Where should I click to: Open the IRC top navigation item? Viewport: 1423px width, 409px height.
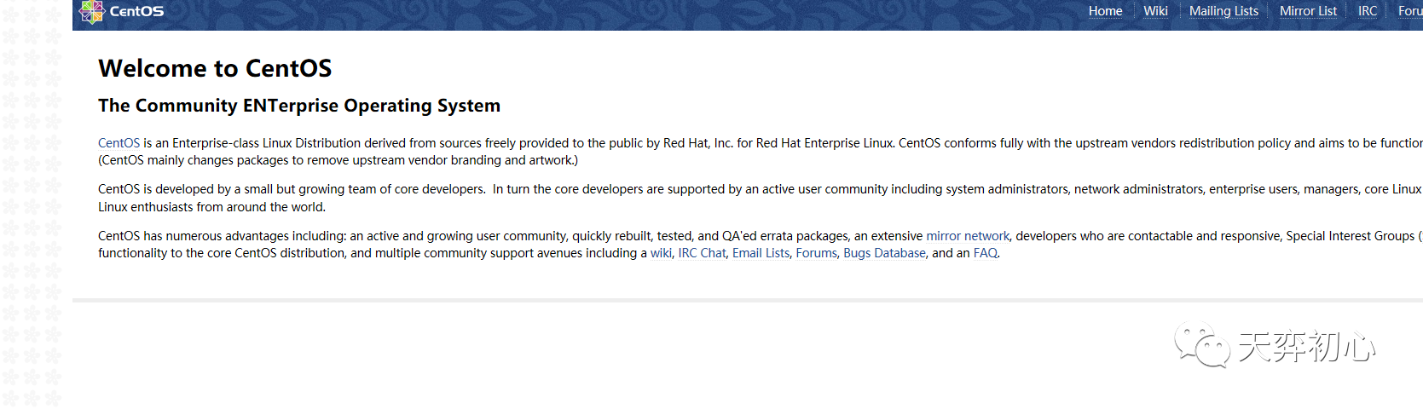pos(1368,11)
